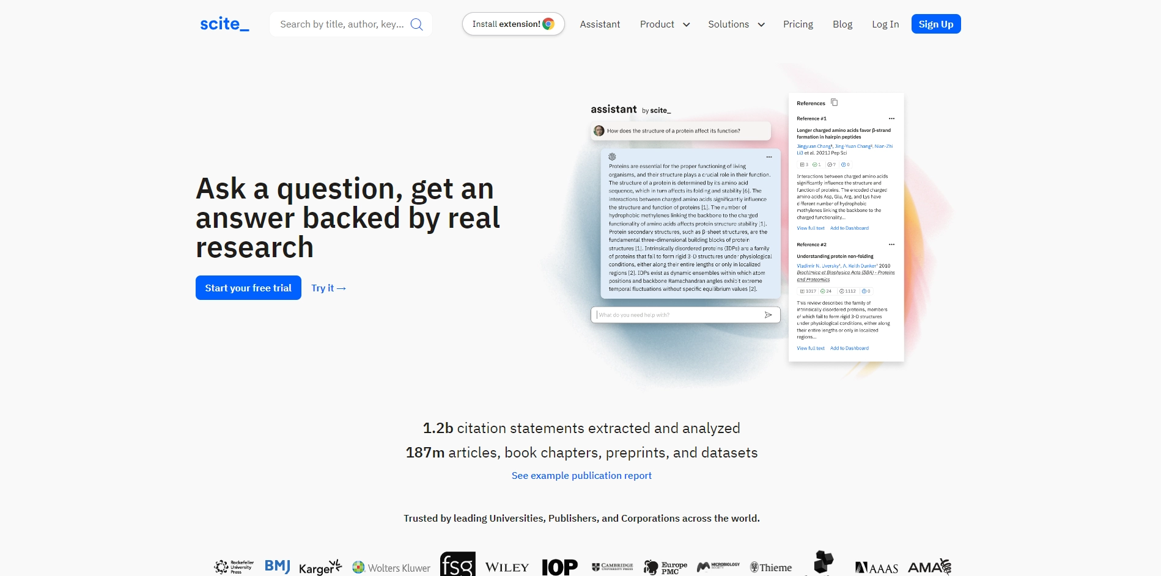Open the three-dot menu for Reference #2

(891, 244)
